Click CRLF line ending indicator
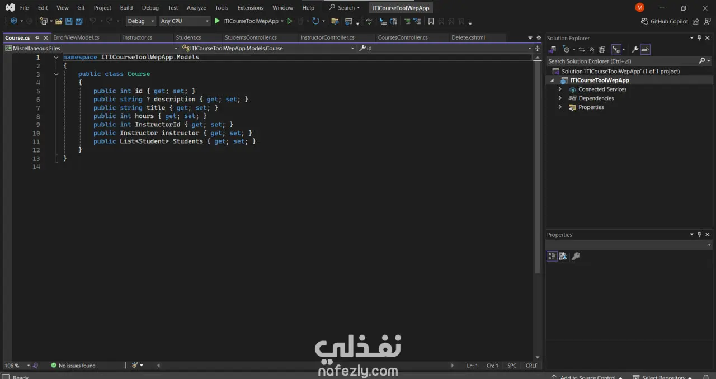 coord(531,366)
